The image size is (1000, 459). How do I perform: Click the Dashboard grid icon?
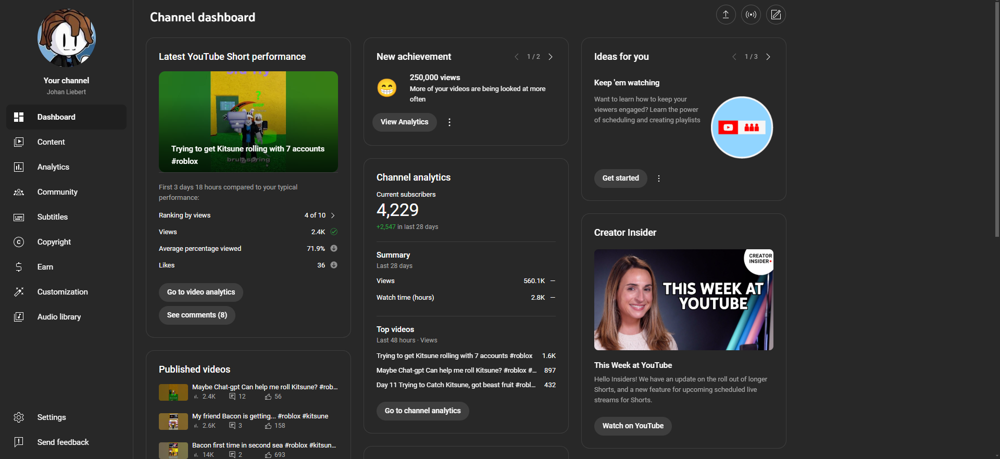pos(19,117)
